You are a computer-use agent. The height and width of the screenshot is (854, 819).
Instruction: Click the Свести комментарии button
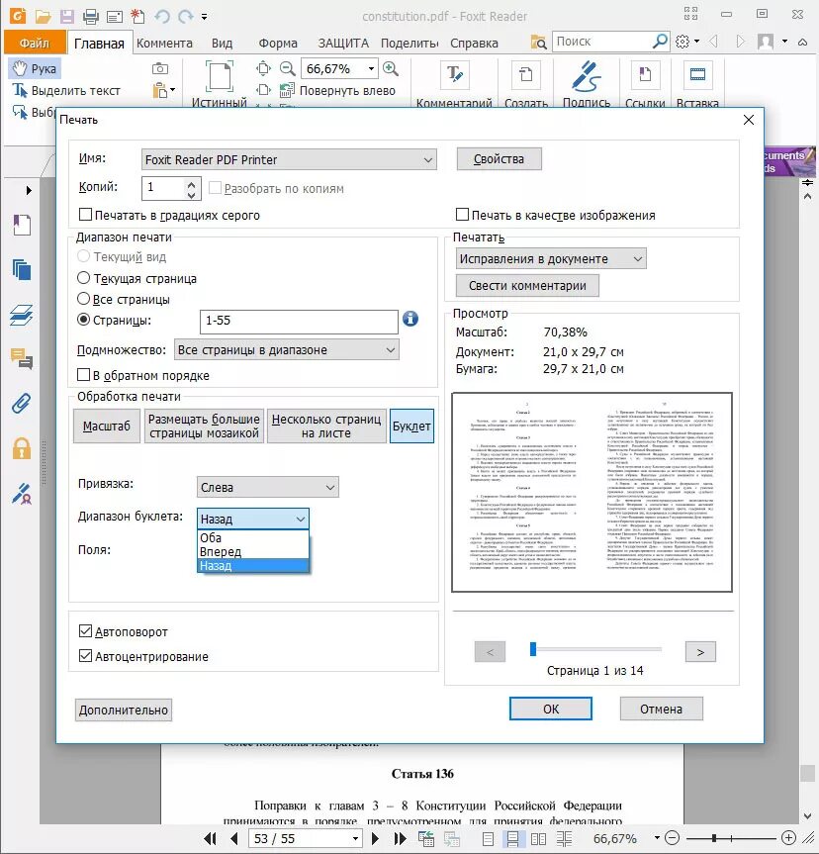(527, 285)
